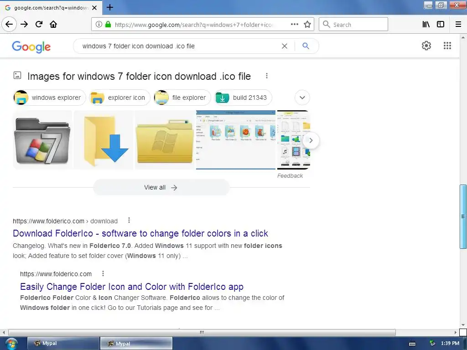Reload the current page
The width and height of the screenshot is (467, 350).
point(39,24)
